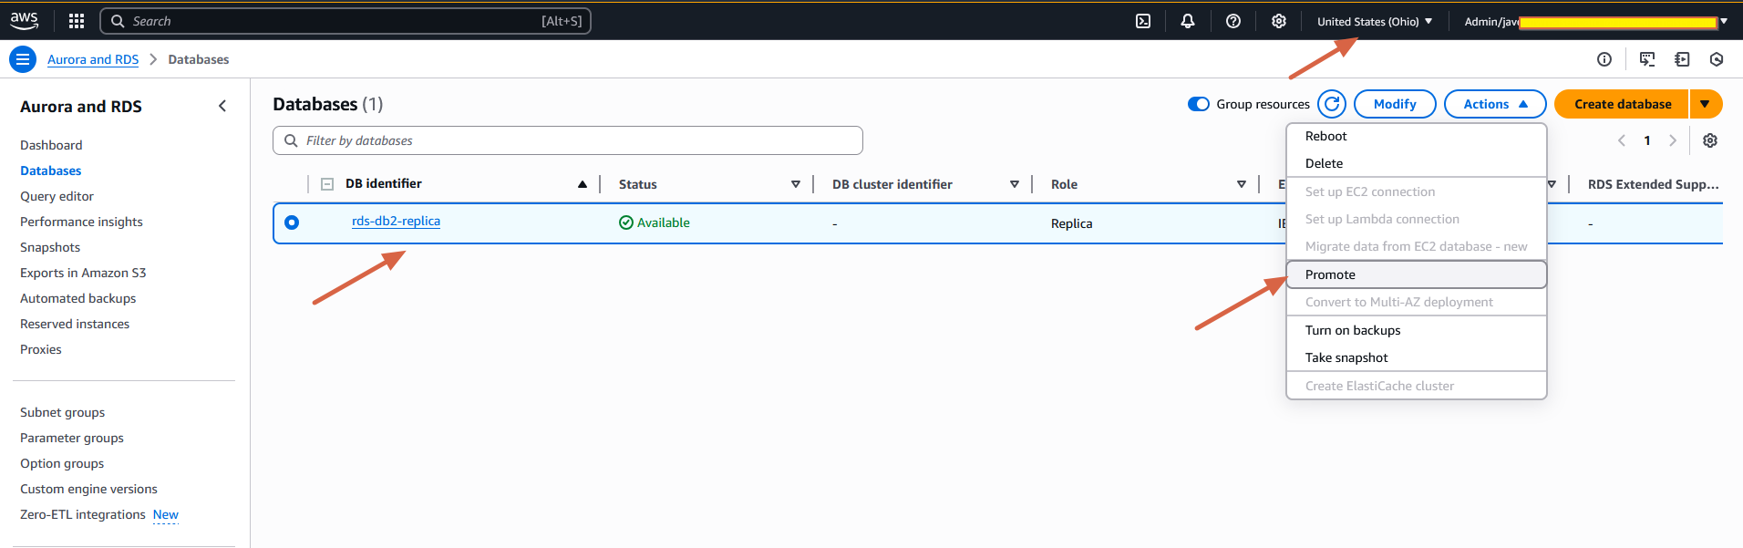Open the rds-db2-replica link
1743x548 pixels.
point(396,222)
